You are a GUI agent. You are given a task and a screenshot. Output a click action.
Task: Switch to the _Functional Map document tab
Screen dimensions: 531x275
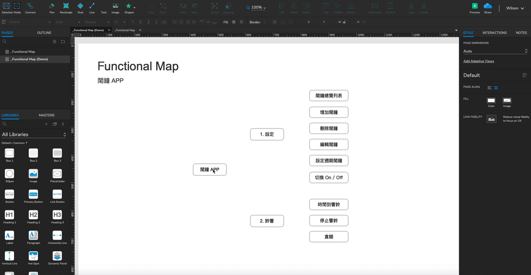(x=125, y=30)
